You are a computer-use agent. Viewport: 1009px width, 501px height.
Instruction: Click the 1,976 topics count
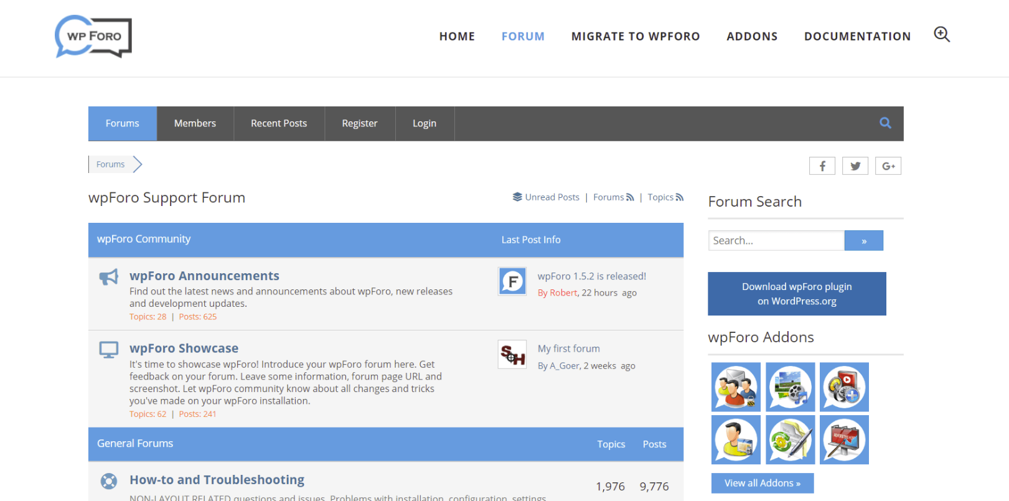pos(610,487)
